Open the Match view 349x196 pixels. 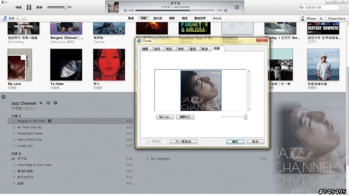click(217, 18)
